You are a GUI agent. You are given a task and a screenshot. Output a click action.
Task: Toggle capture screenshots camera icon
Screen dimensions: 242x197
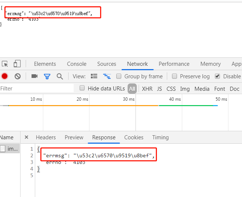click(x=34, y=76)
